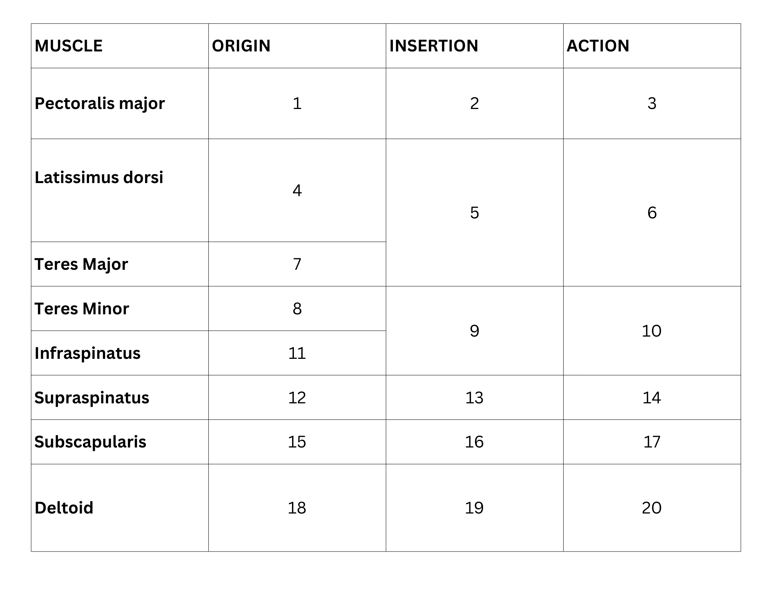
Task: Click the cell numbered 10
Action: (652, 331)
